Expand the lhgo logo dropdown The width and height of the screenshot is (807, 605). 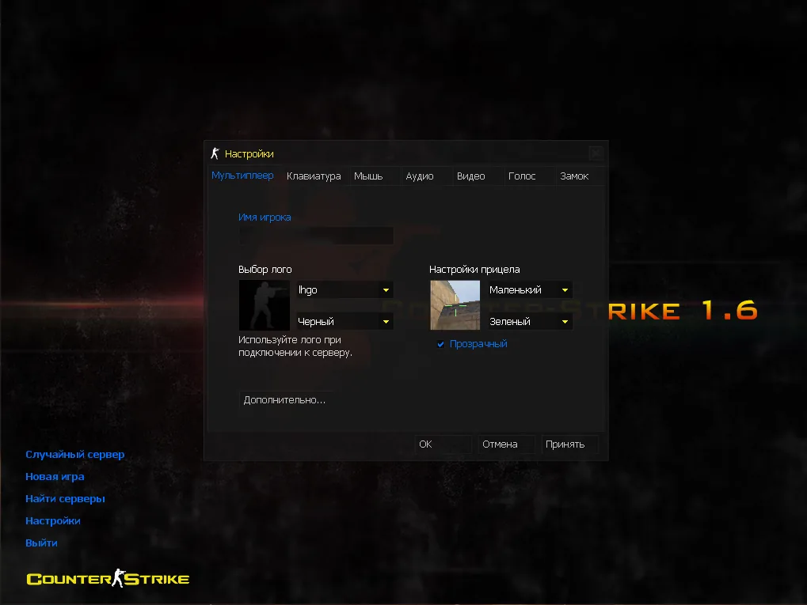tap(344, 290)
